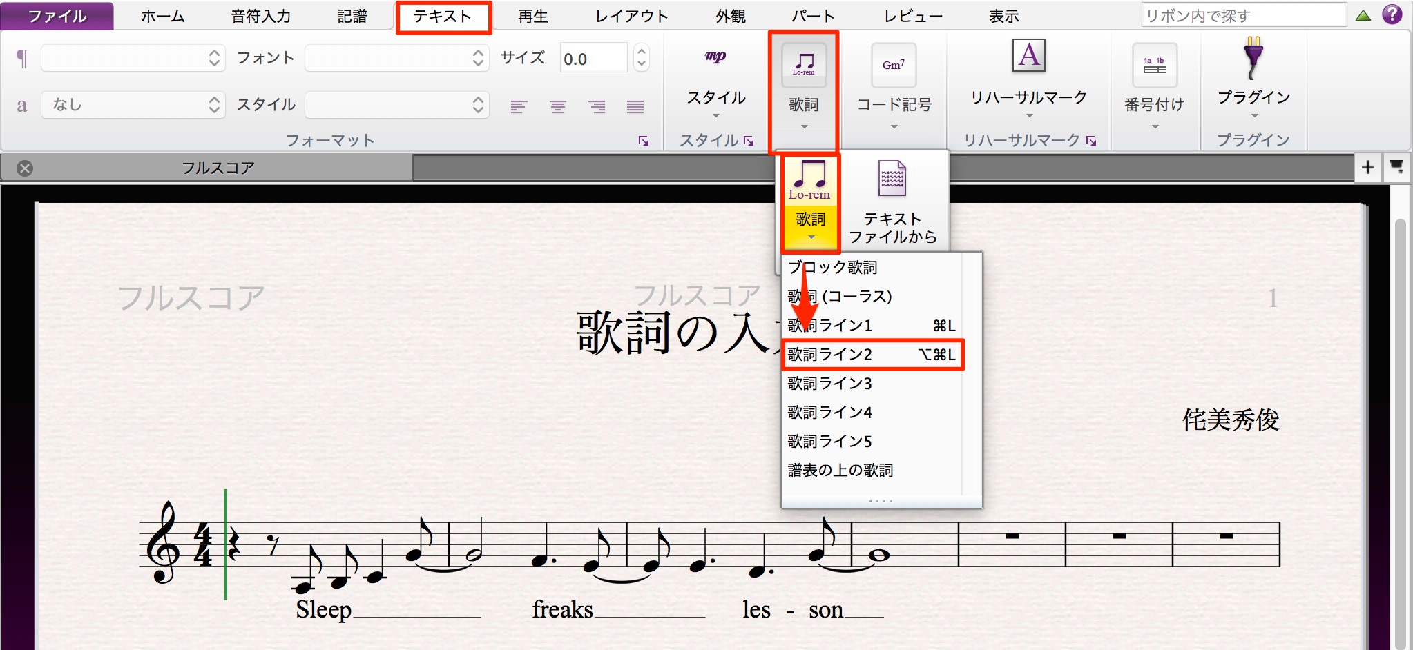The width and height of the screenshot is (1413, 650).
Task: Switch to the レイアウト ribbon tab
Action: pyautogui.click(x=632, y=16)
